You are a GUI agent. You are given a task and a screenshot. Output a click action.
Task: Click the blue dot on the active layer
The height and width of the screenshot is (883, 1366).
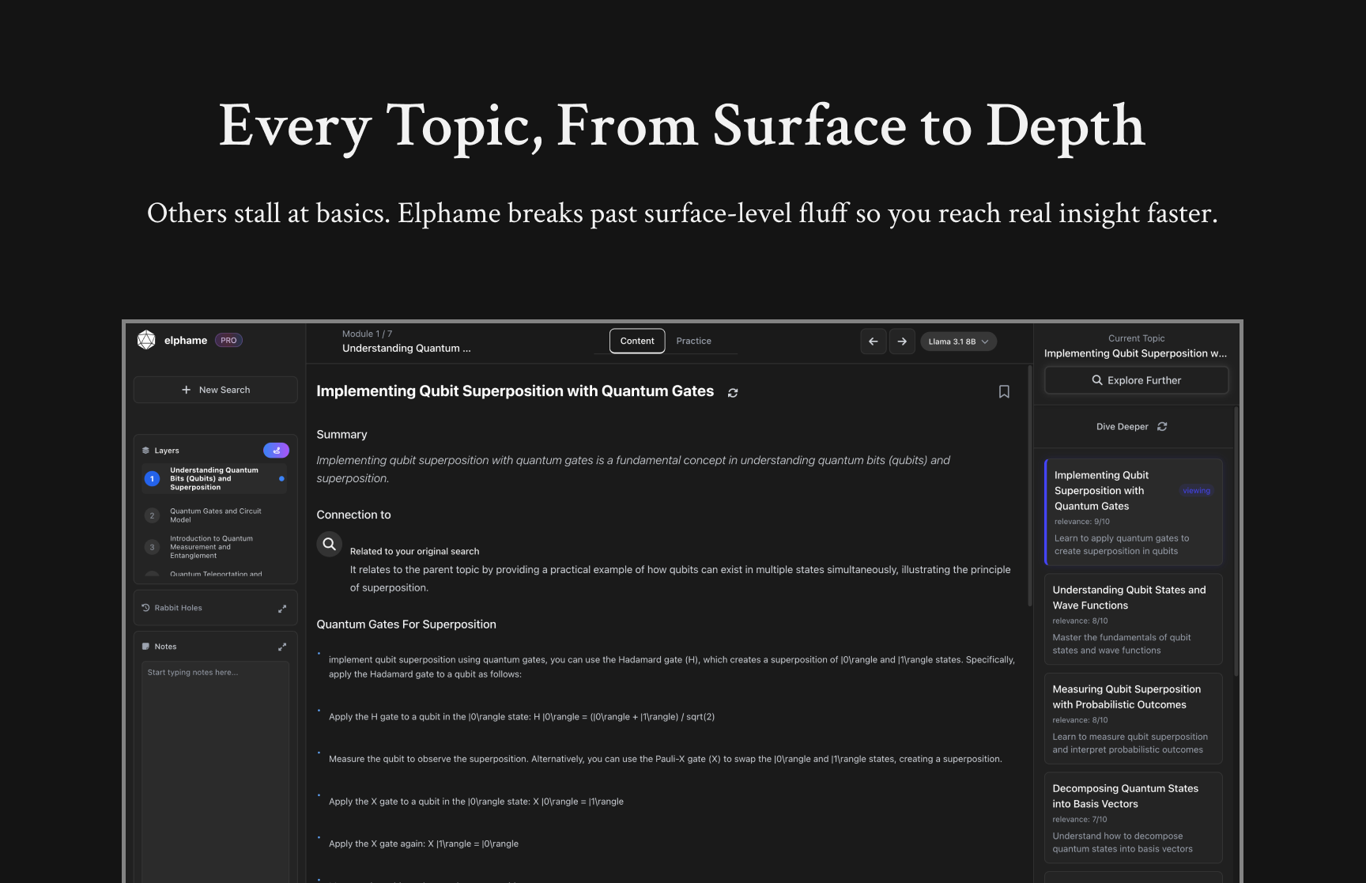[x=281, y=478]
